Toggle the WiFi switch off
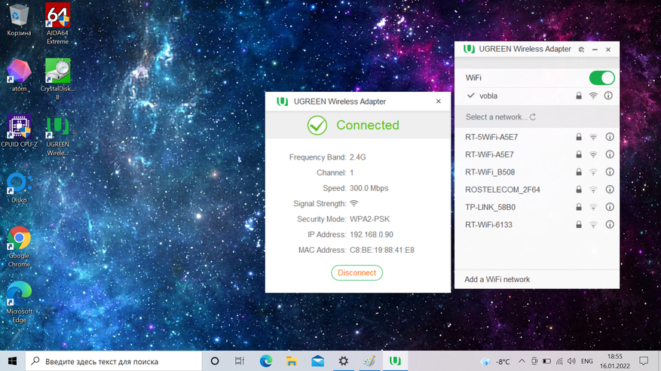The height and width of the screenshot is (371, 661). 601,78
